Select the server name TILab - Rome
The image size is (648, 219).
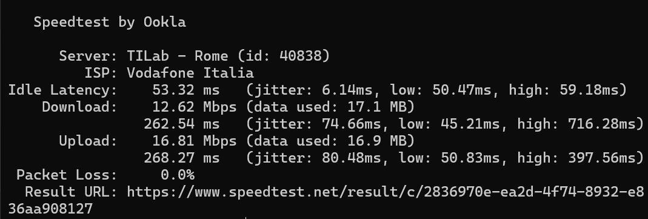click(x=177, y=56)
